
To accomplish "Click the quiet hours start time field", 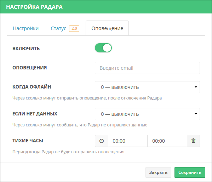I will [x=128, y=141].
